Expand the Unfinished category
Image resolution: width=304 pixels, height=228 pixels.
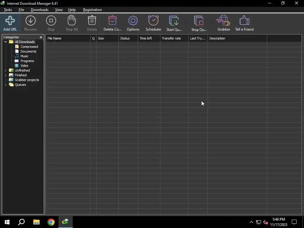point(6,70)
